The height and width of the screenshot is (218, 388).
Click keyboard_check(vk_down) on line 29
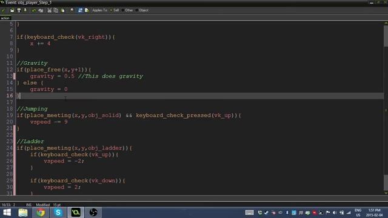pos(79,180)
